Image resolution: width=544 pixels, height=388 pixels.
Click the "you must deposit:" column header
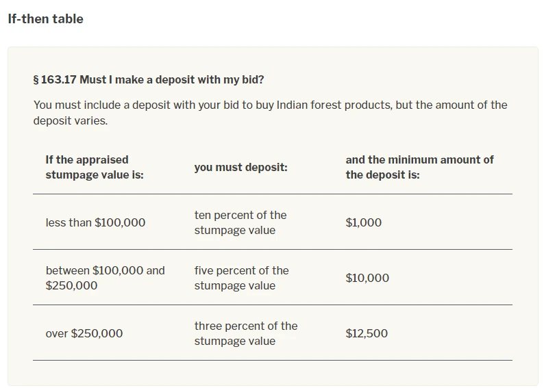click(240, 168)
